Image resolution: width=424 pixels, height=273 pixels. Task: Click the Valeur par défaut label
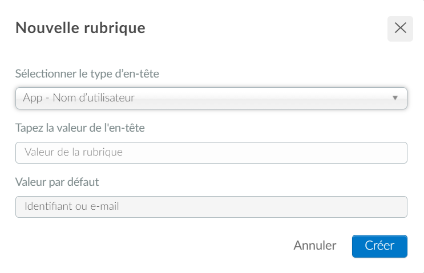[57, 182]
